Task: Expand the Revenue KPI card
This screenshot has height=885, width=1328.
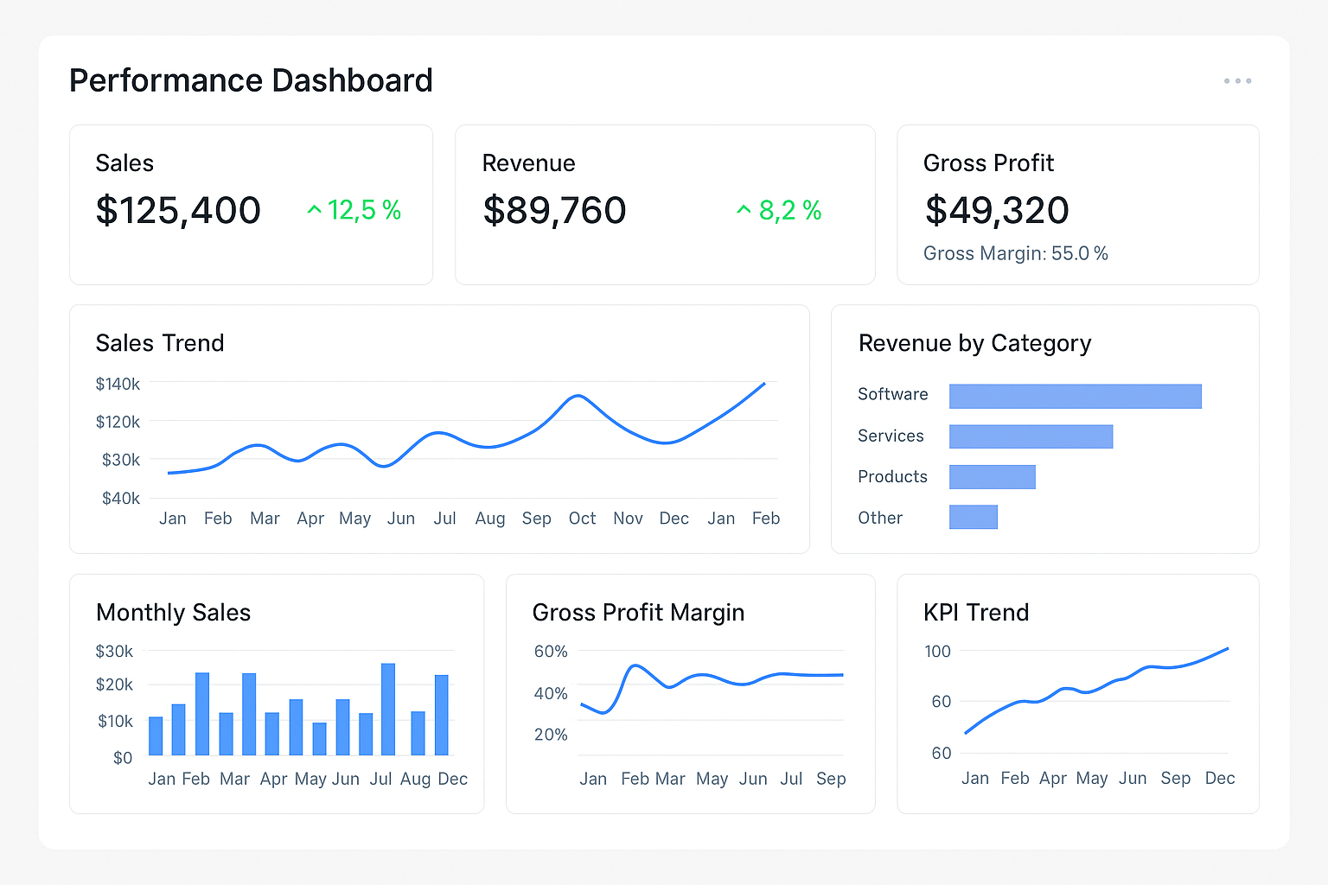Action: pyautogui.click(x=664, y=204)
